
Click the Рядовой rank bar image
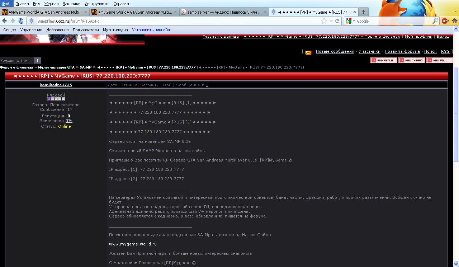(x=56, y=99)
